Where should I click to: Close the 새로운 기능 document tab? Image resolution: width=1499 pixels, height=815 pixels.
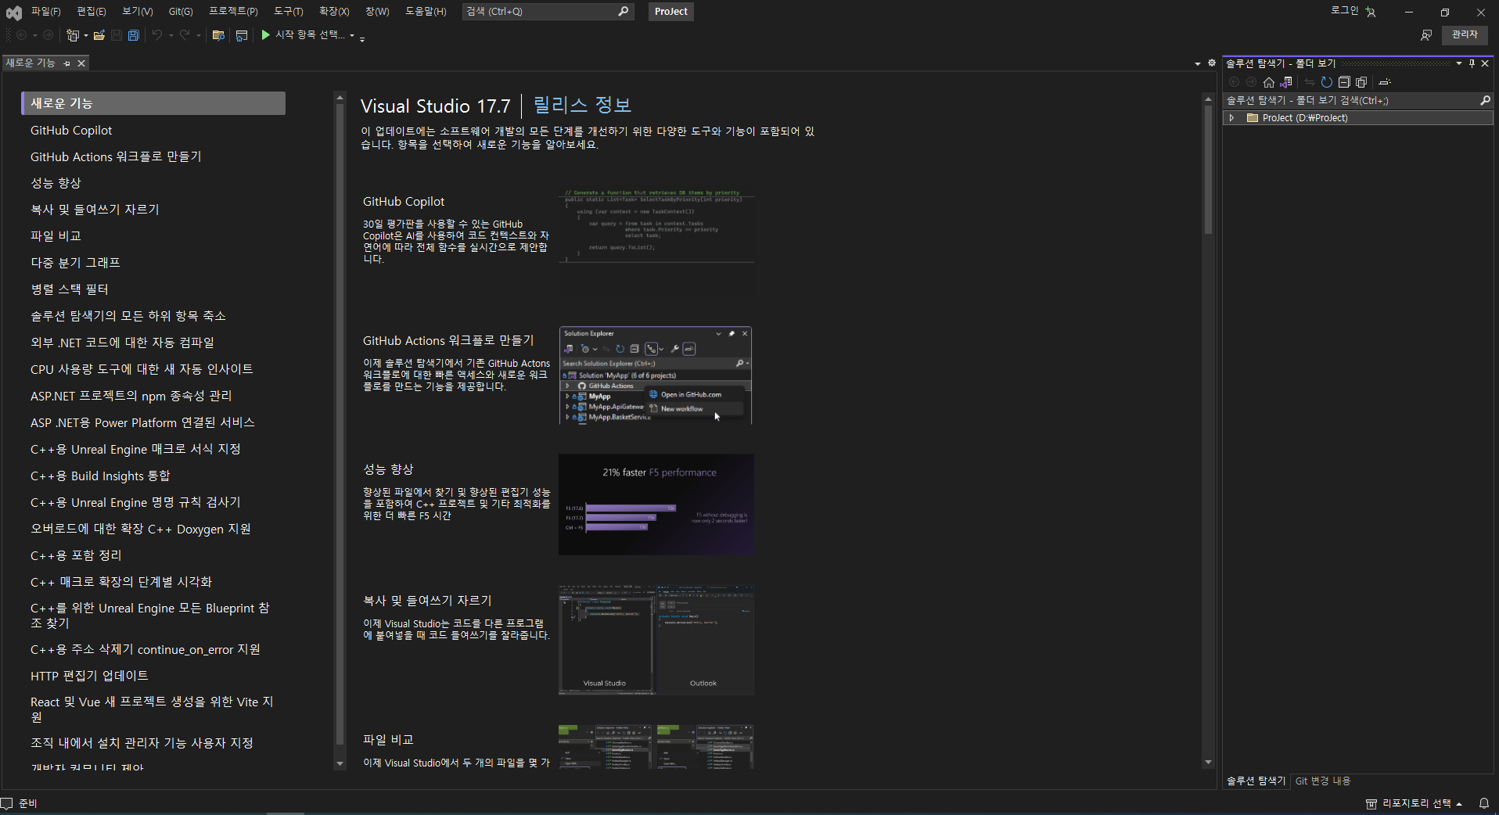(81, 63)
